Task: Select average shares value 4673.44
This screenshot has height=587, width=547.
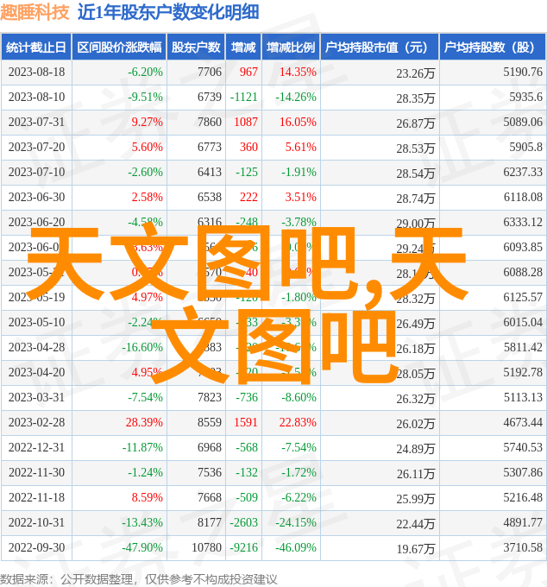Action: (x=523, y=423)
